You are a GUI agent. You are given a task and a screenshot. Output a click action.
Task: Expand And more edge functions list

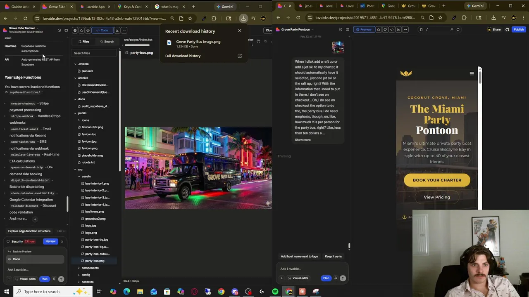pyautogui.click(x=18, y=219)
